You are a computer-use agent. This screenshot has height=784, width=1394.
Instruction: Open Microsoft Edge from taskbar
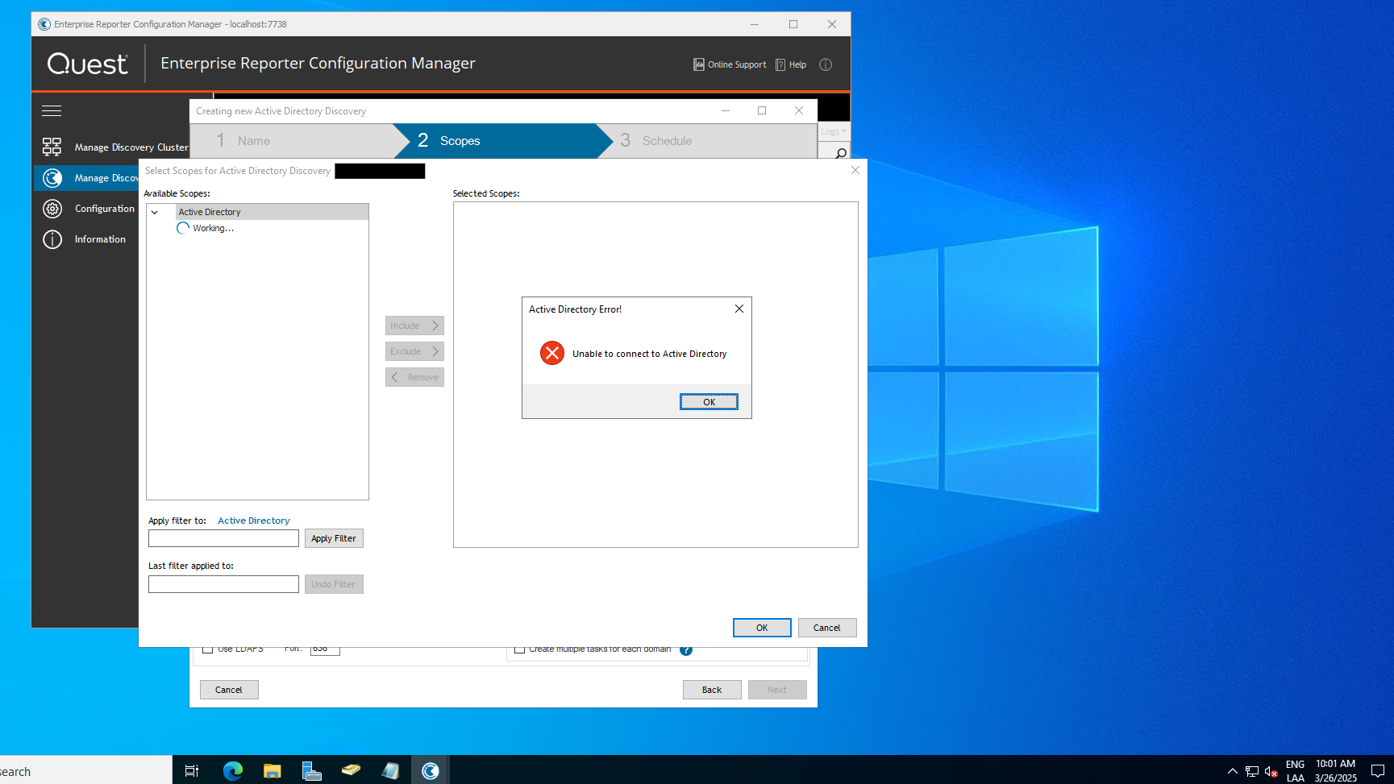[x=233, y=771]
